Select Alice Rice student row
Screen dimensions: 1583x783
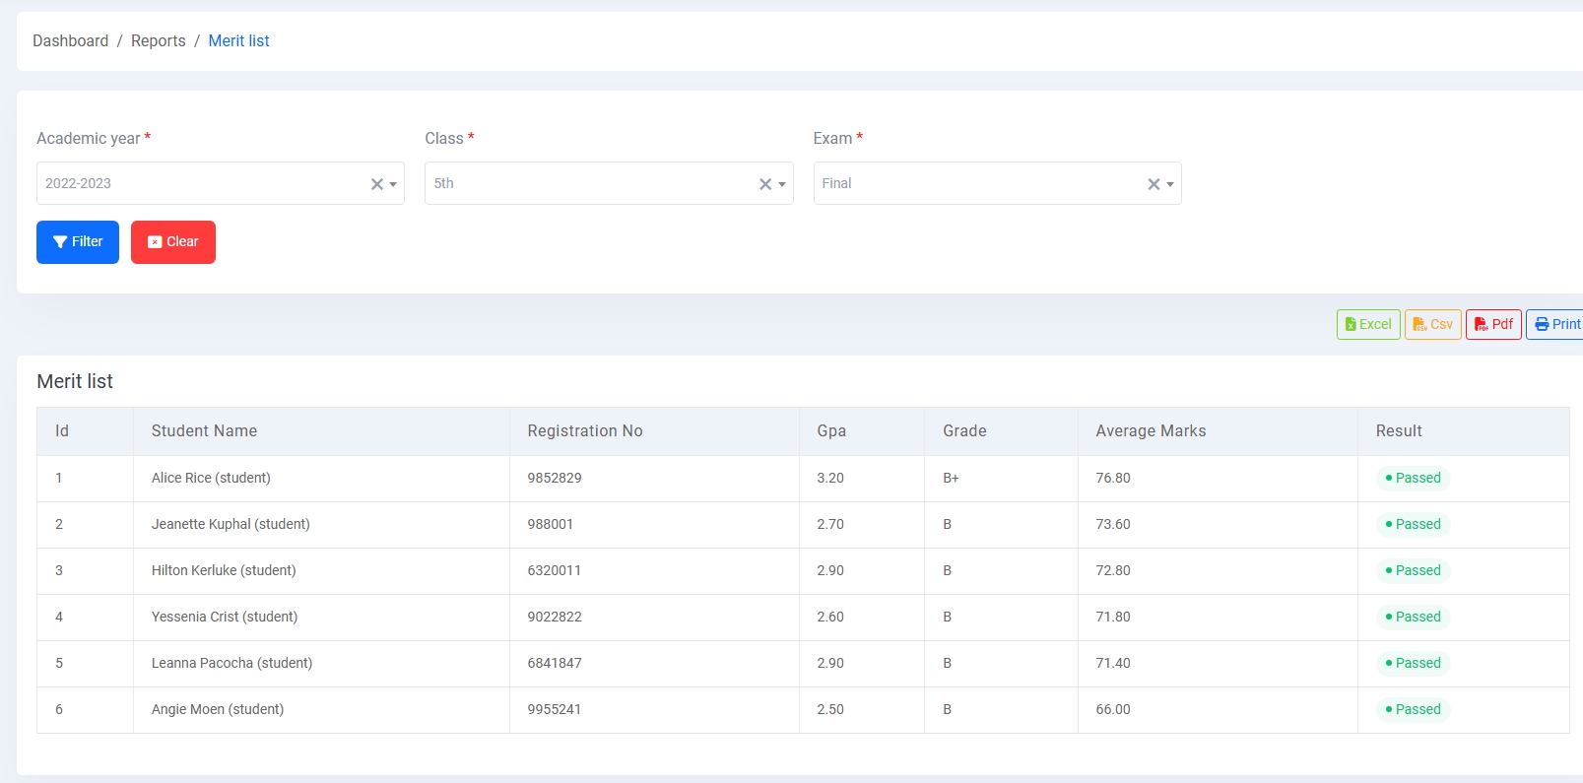pyautogui.click(x=211, y=479)
